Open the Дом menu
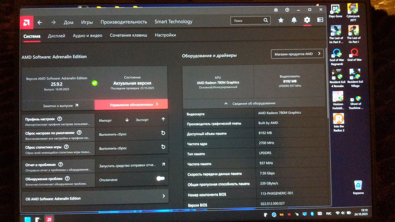This screenshot has height=222, width=395. pyautogui.click(x=68, y=22)
